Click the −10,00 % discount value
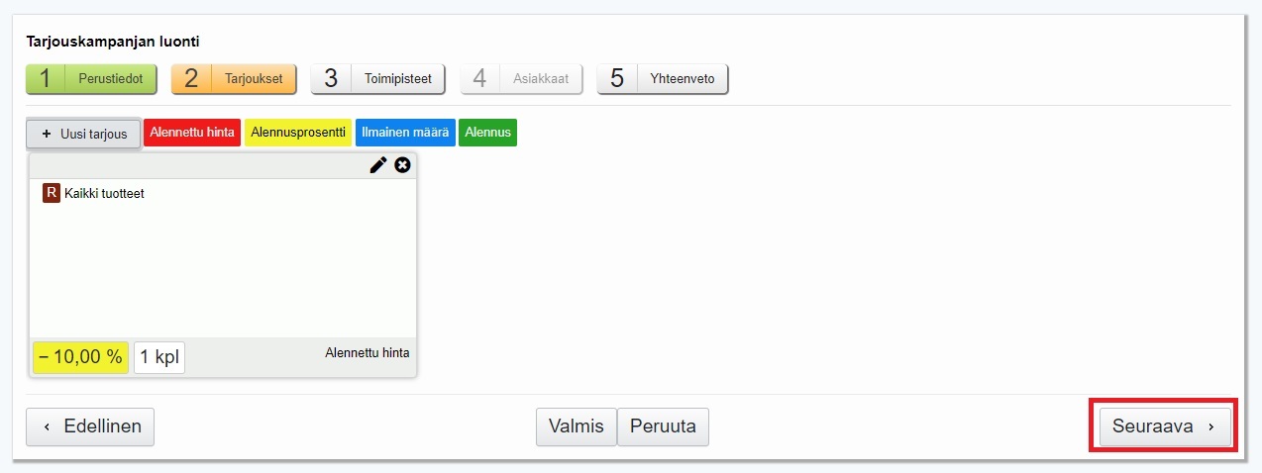 pyautogui.click(x=80, y=357)
